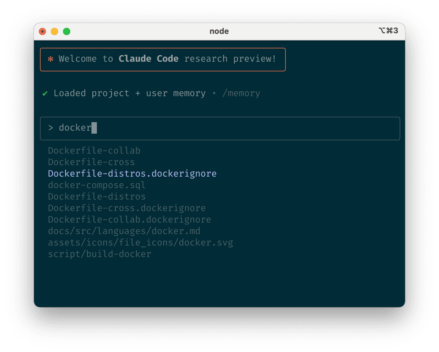The width and height of the screenshot is (439, 352).
Task: Maximize the terminal with green button
Action: 67,31
